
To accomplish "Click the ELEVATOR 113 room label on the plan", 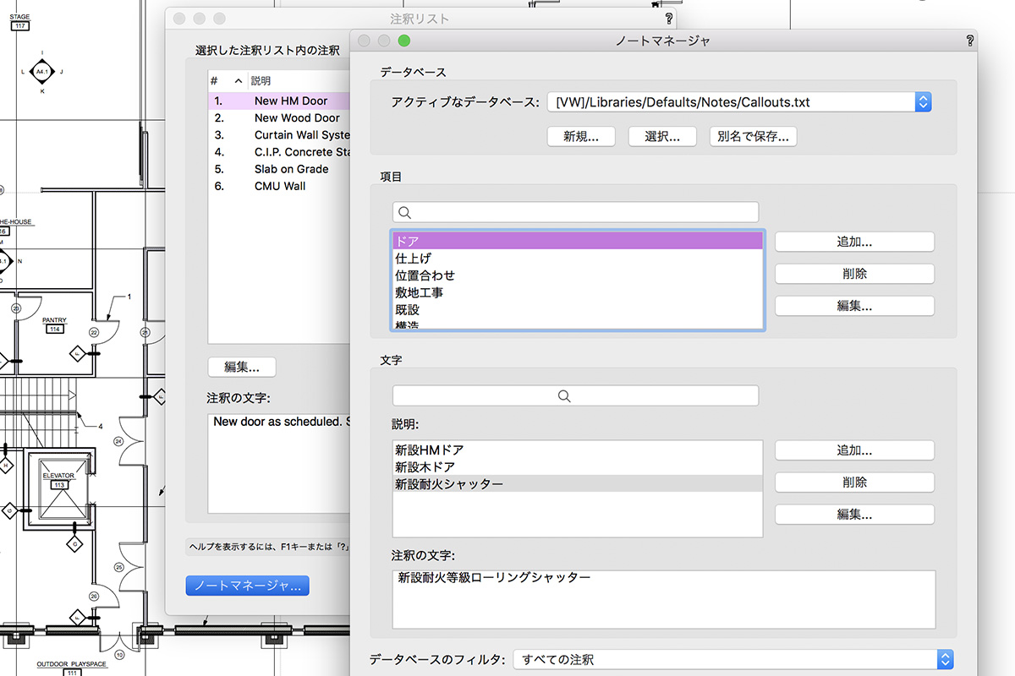I will pyautogui.click(x=59, y=481).
